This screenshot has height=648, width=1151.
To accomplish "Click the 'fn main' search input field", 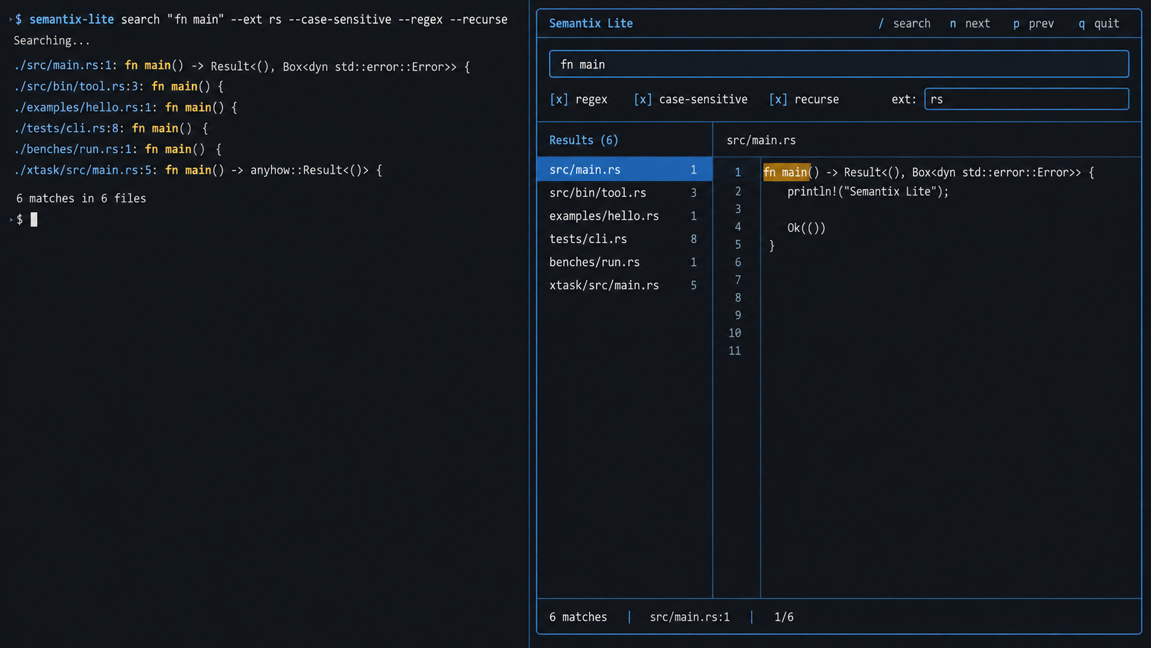I will coord(838,64).
